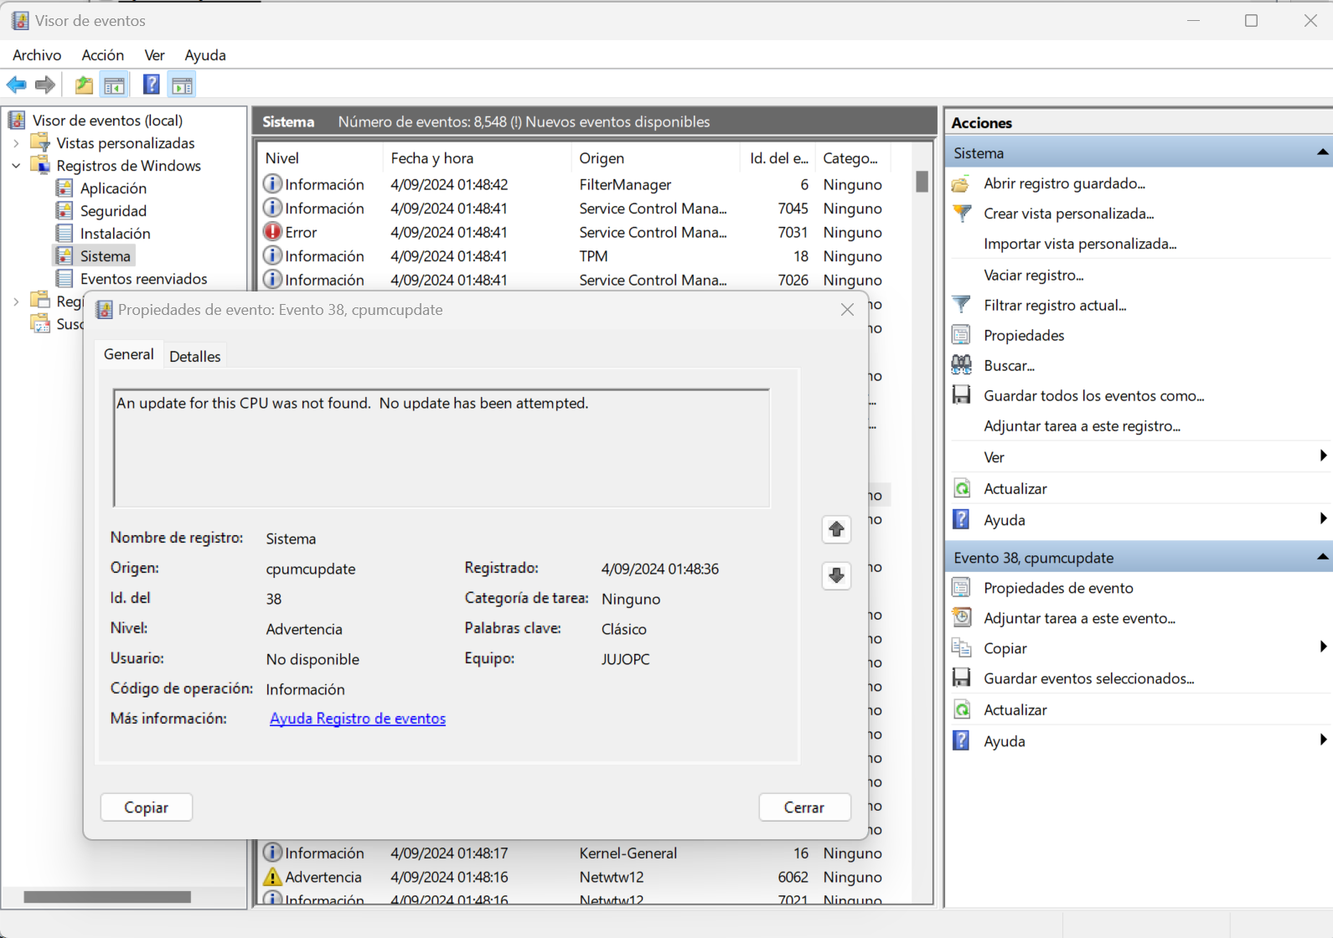Click Filtrar registro actual funnel icon

[962, 305]
